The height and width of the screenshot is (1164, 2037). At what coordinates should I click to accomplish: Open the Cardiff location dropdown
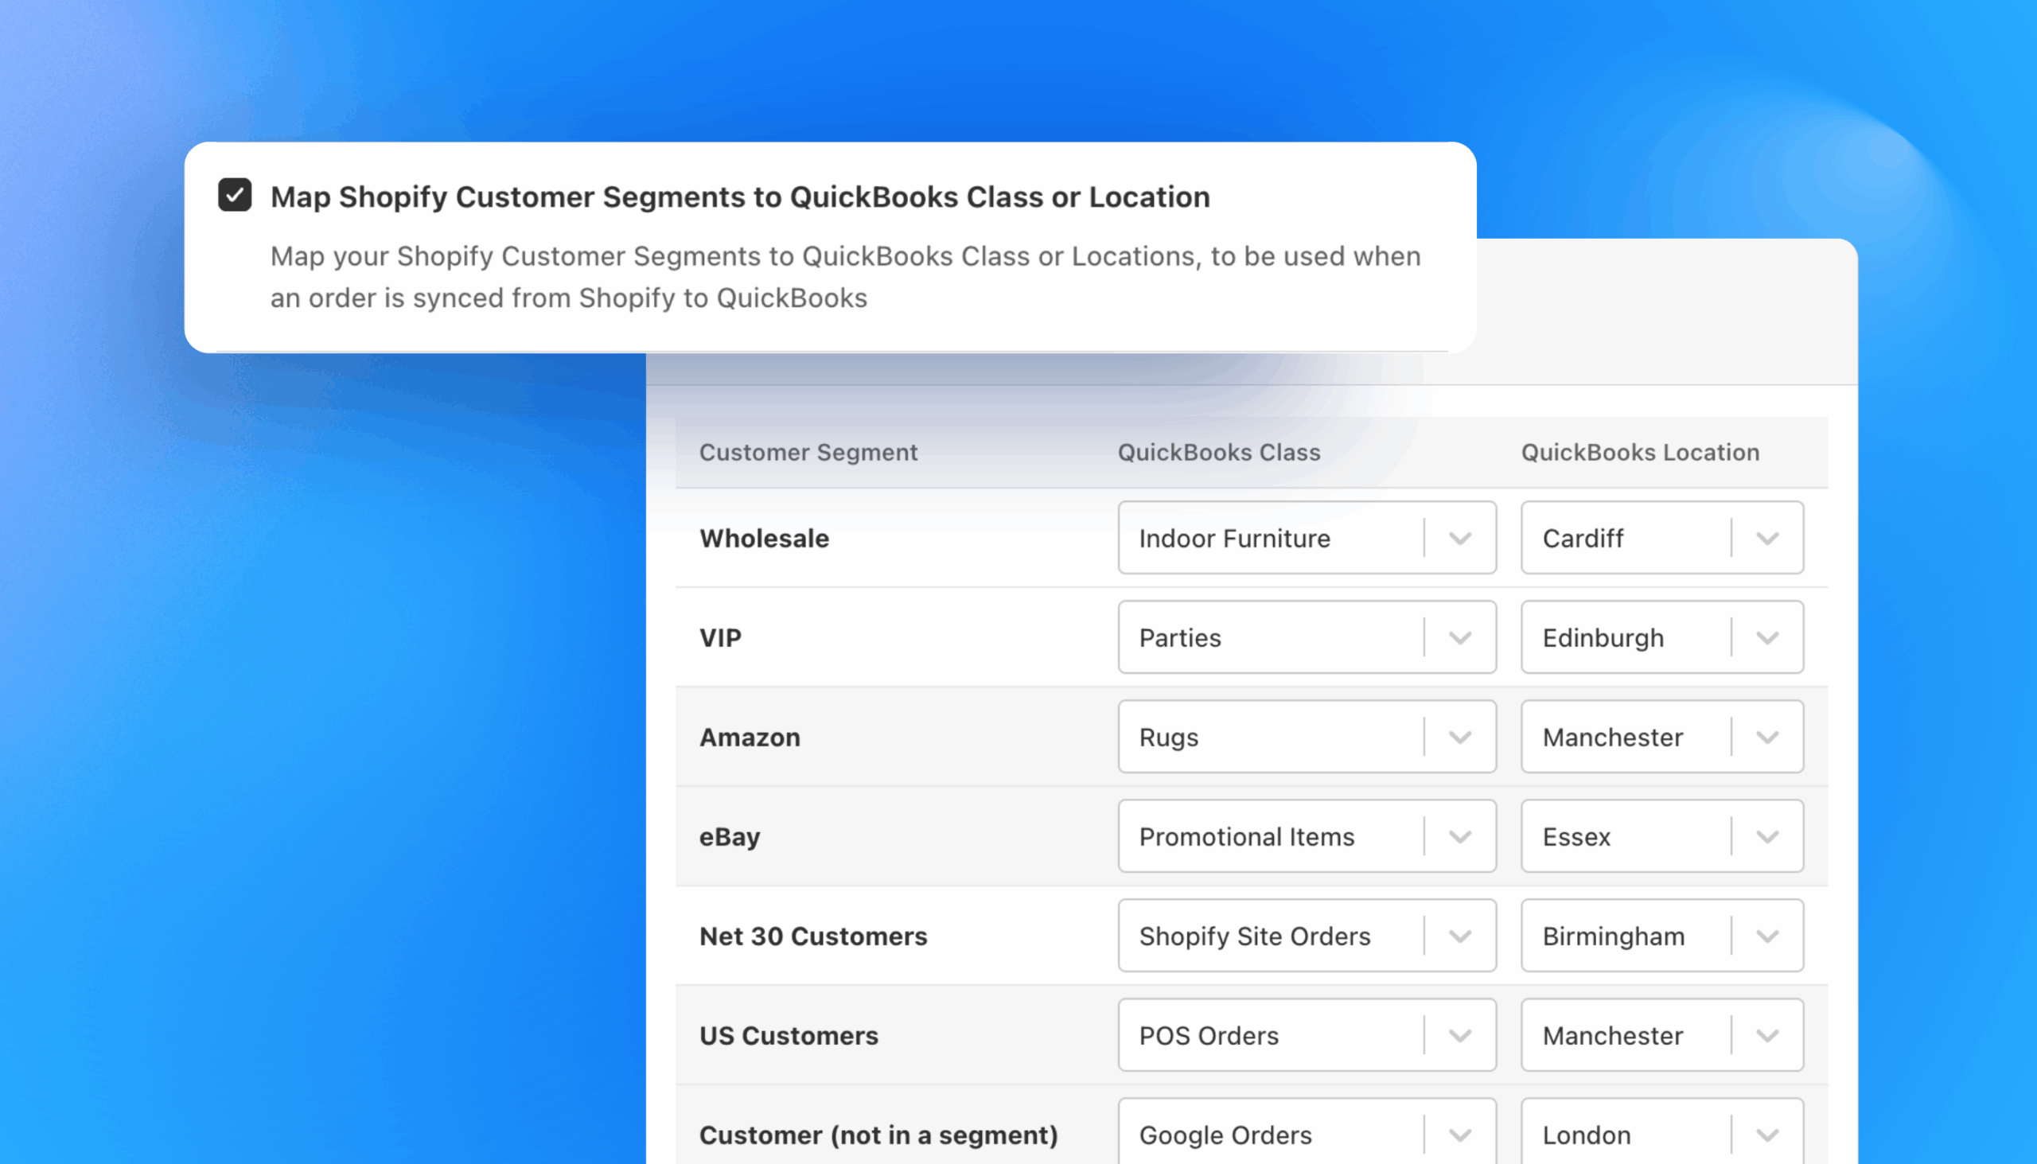1767,538
